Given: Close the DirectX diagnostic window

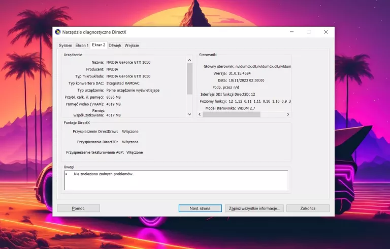Looking at the screenshot, I should (326, 32).
